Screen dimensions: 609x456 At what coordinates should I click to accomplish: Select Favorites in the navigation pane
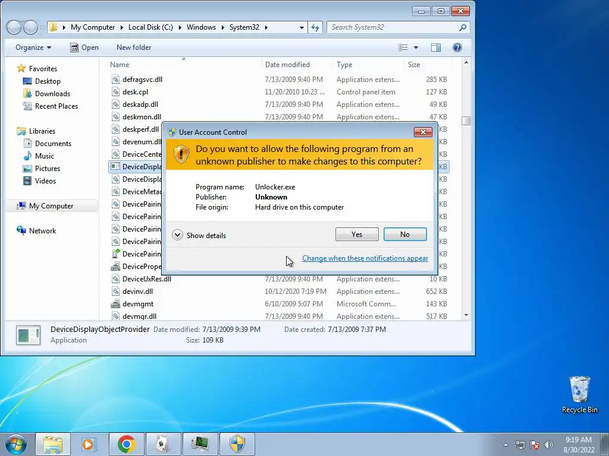(37, 69)
